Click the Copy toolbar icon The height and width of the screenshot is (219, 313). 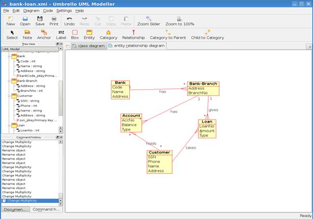pos(111,21)
